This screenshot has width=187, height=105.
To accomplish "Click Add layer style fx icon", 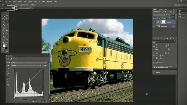I will (158, 38).
